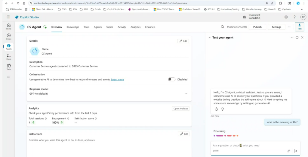Switch to the Channels tab
Screen dimensions: 308x157
pos(150,27)
